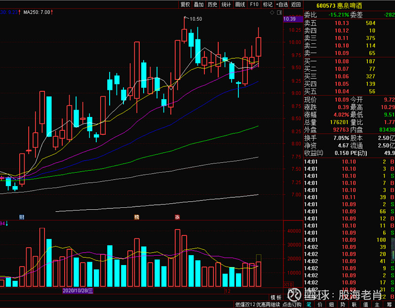Click the 买三 price 10.06
This screenshot has width=395, height=308.
342,77
